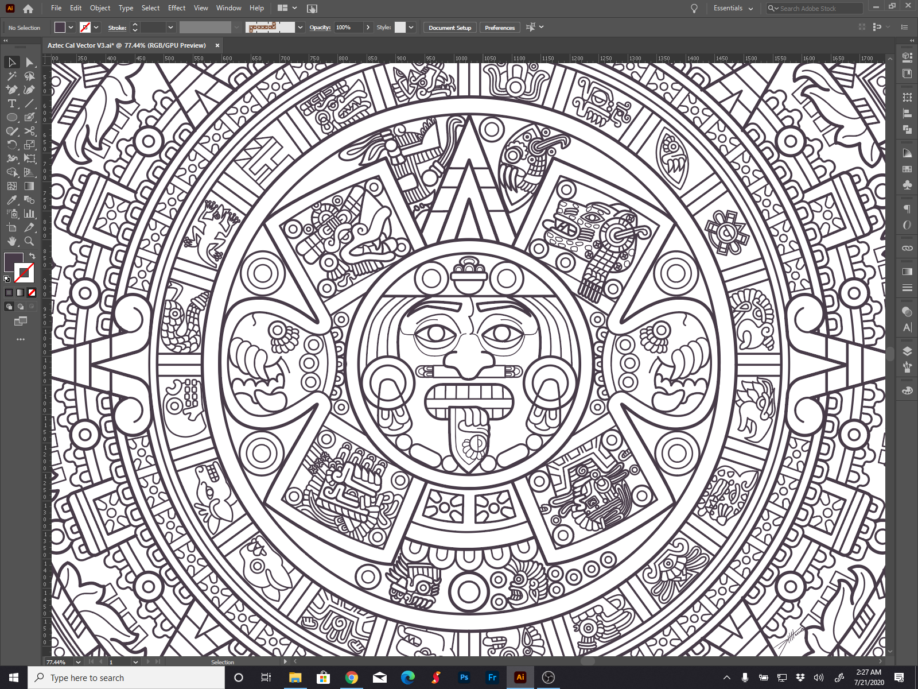Click the Document Setup button
918x689 pixels.
click(x=450, y=28)
